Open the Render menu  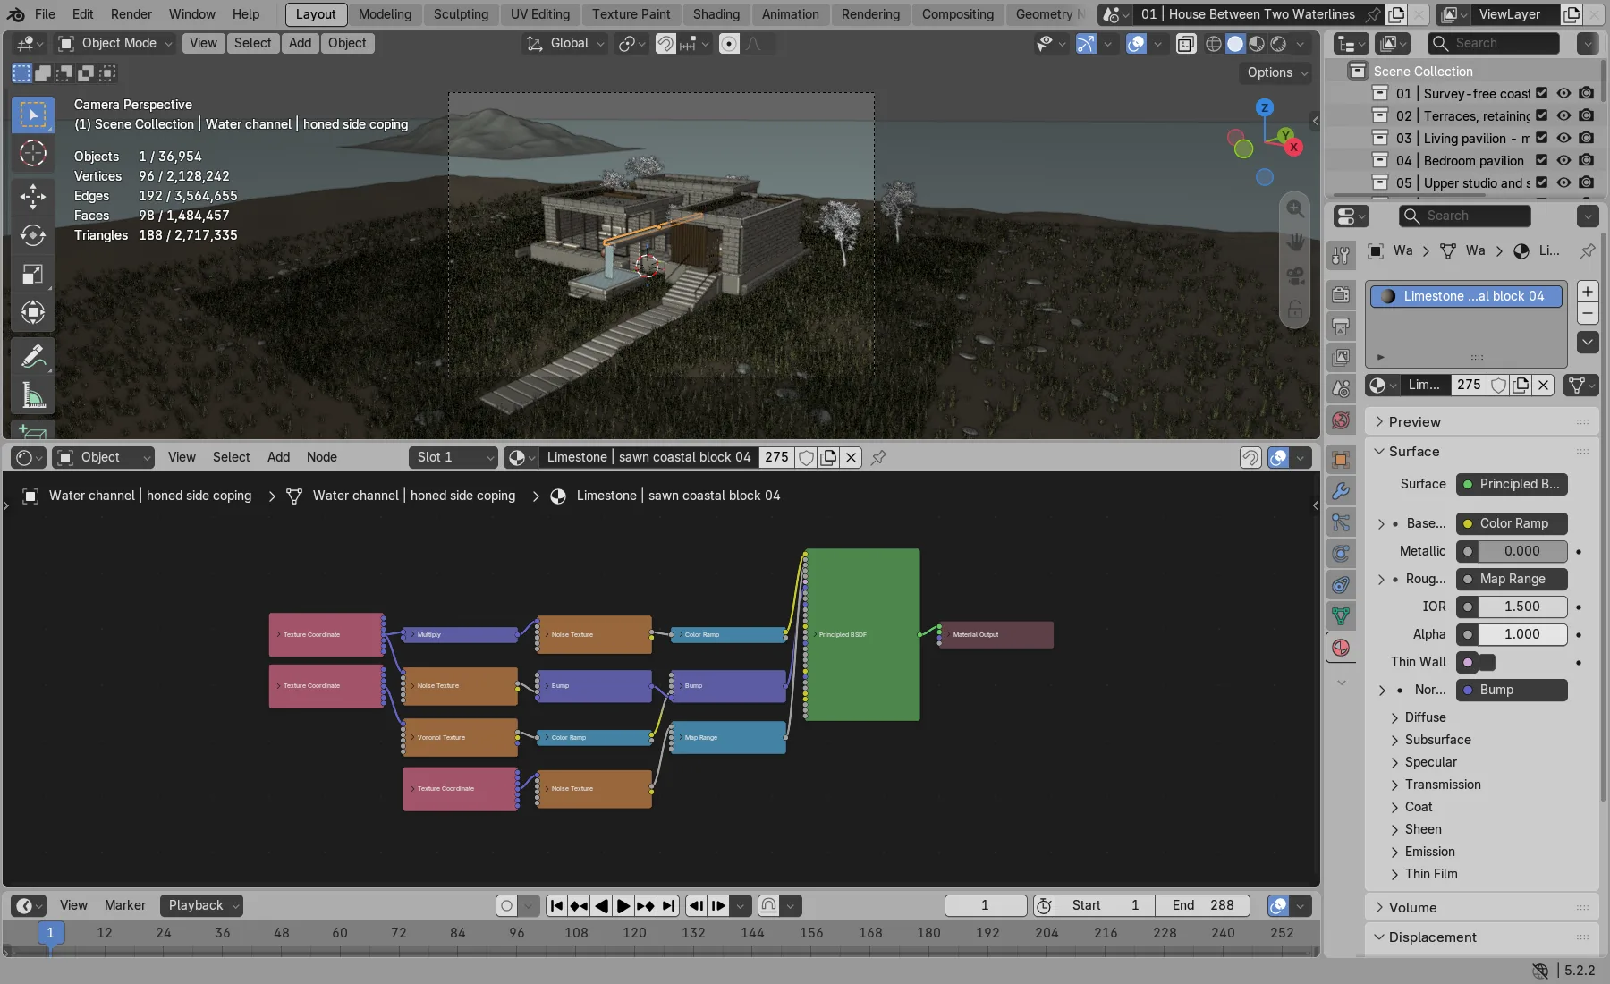[x=131, y=14]
